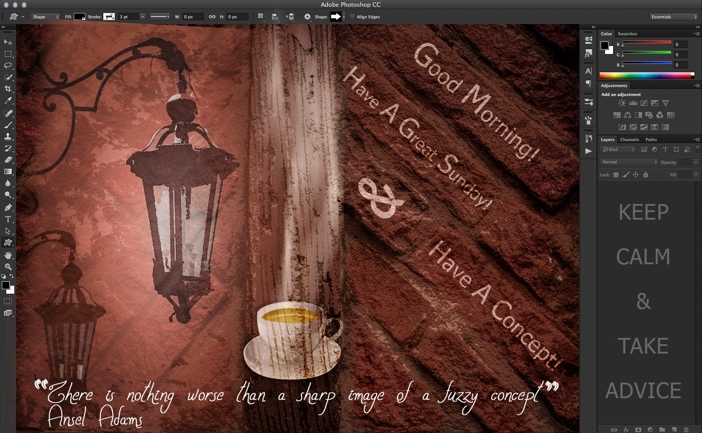Open the Adjustments panel flyout menu

697,86
